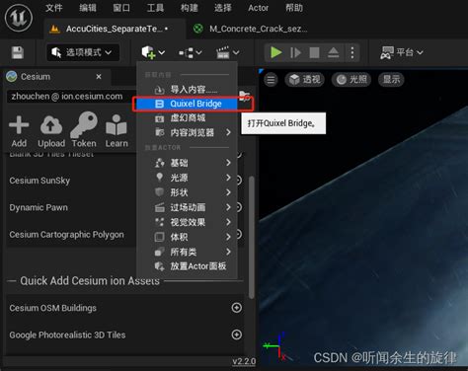This screenshot has width=468, height=371.
Task: Click the Unreal Engine logo icon
Action: pyautogui.click(x=19, y=18)
